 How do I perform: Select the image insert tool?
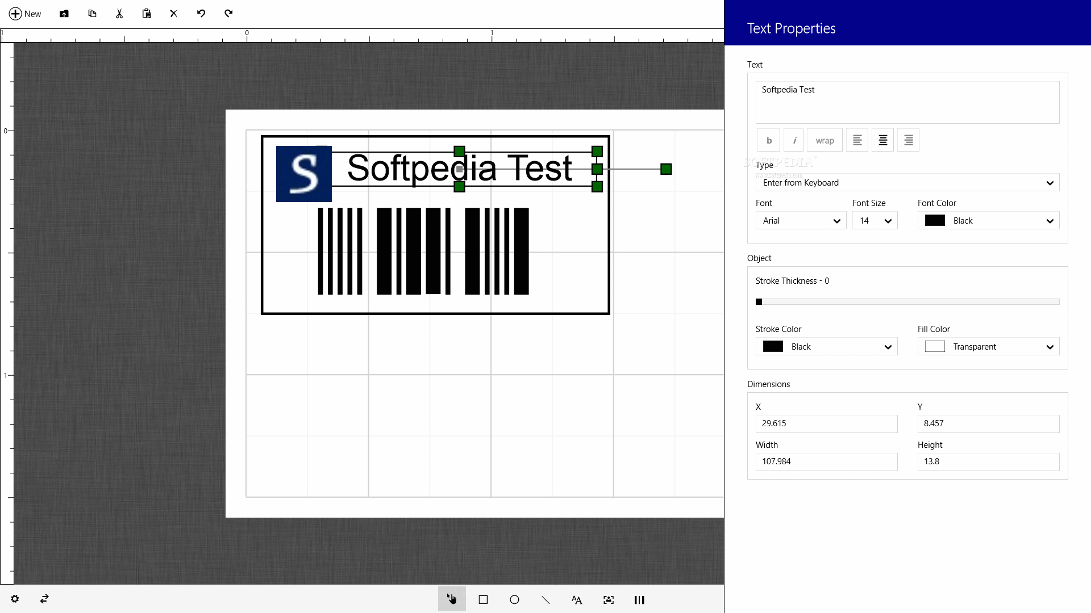[608, 599]
